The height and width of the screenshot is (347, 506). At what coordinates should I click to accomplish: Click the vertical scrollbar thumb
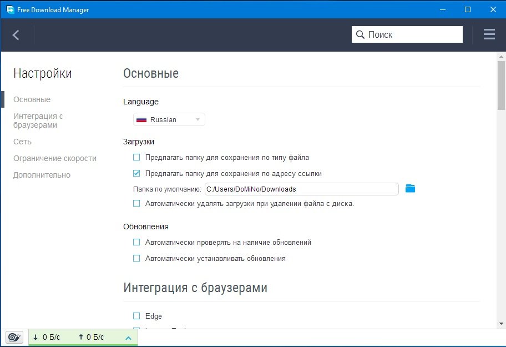[x=501, y=86]
